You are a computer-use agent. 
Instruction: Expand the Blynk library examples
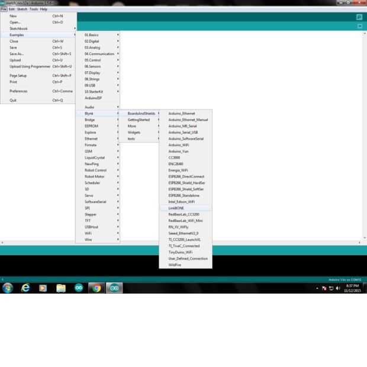coord(98,114)
